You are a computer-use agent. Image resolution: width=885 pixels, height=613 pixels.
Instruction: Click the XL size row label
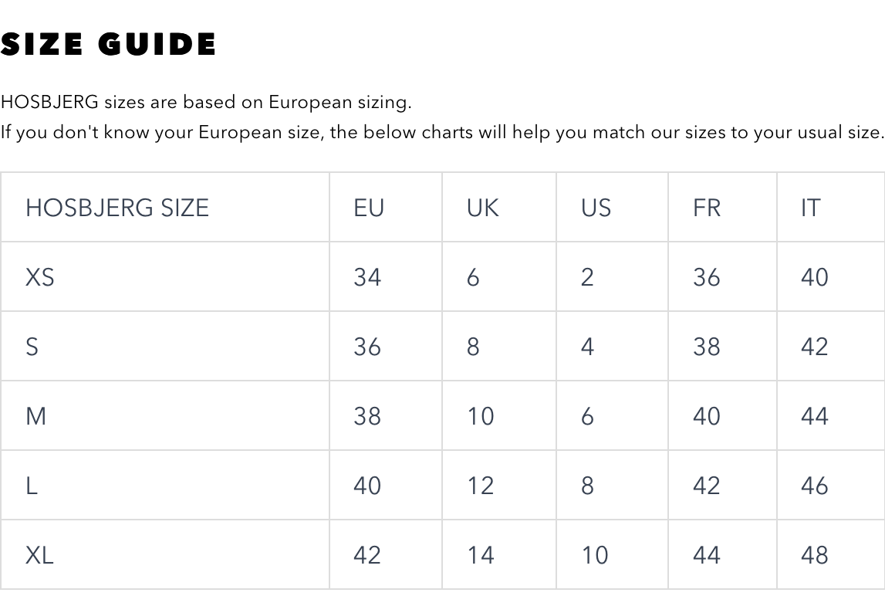pos(40,555)
